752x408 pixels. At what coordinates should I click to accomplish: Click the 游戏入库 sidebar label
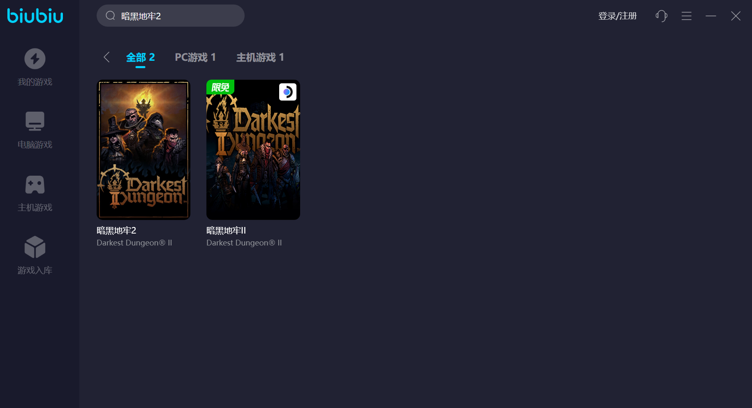[35, 270]
